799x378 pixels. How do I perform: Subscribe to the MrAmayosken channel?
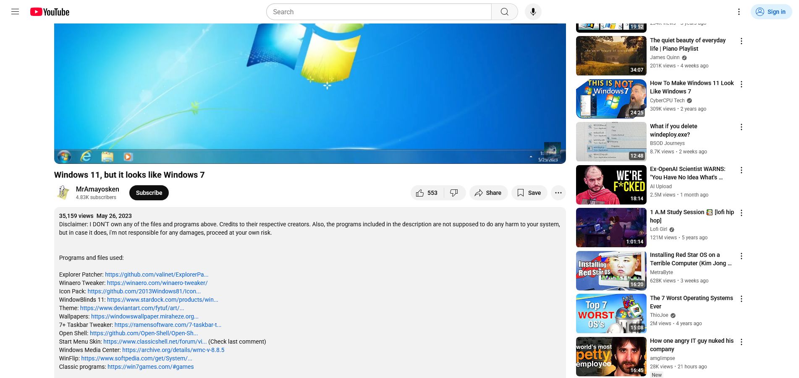pyautogui.click(x=149, y=193)
